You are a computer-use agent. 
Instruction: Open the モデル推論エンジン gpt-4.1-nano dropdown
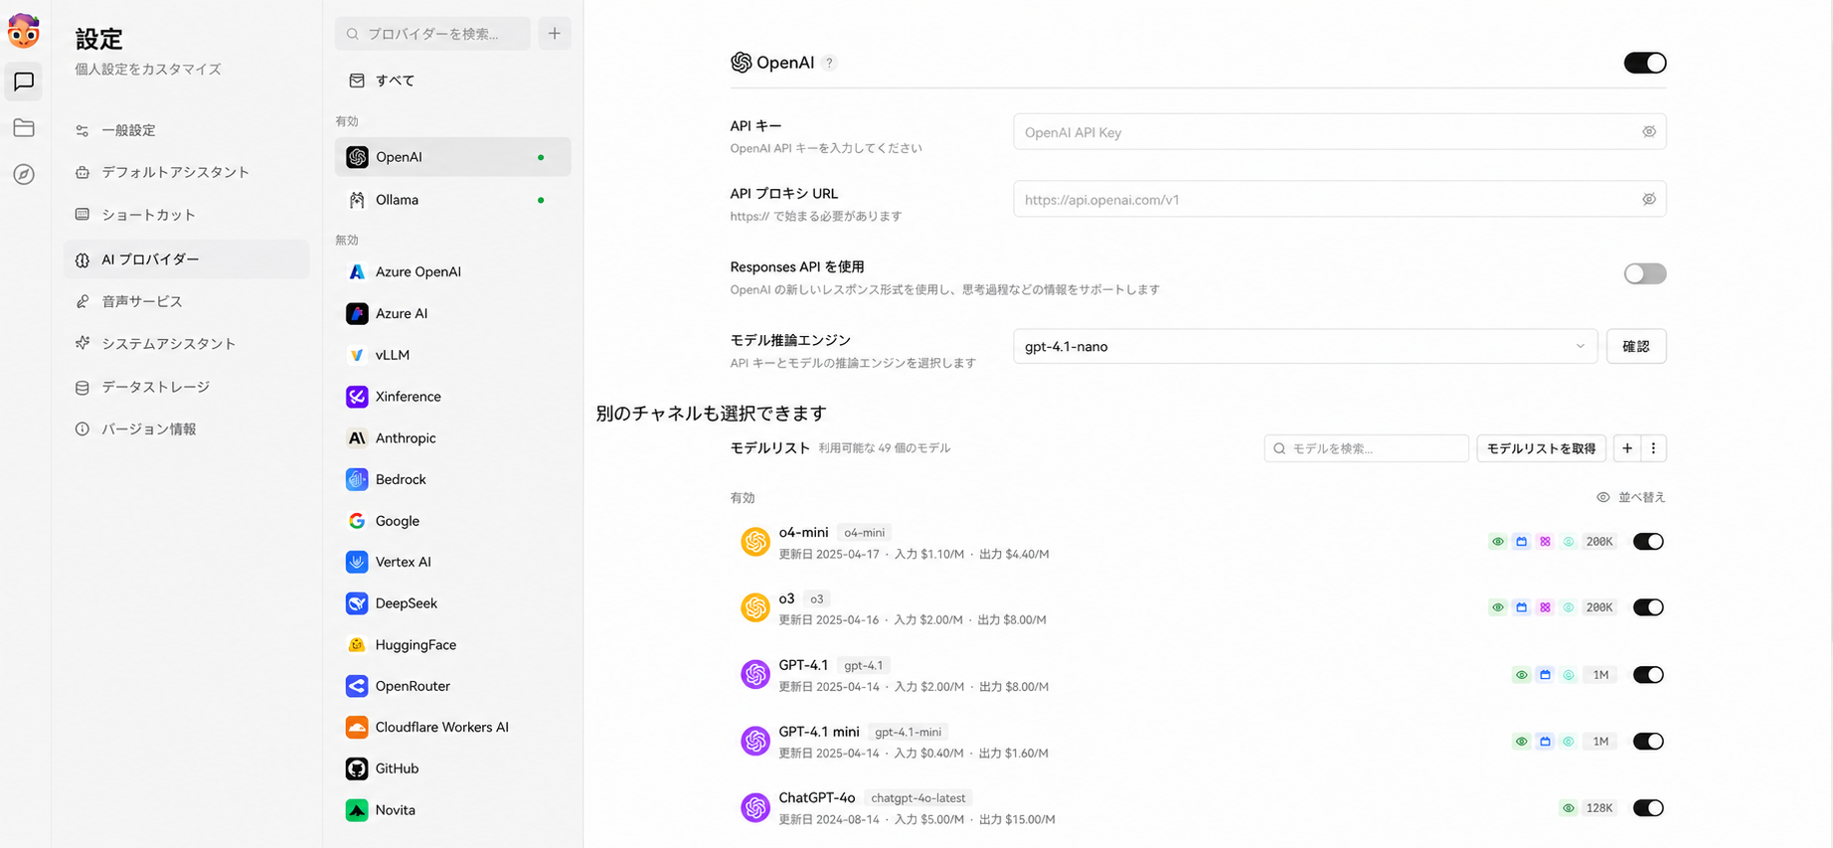click(1305, 347)
